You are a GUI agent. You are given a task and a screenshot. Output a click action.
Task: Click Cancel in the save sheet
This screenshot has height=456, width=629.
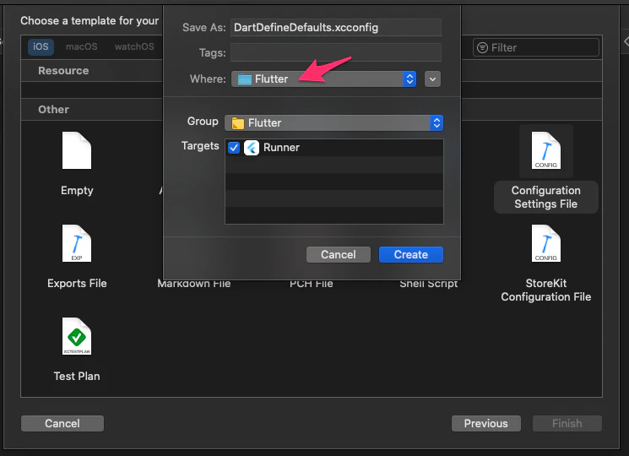339,255
